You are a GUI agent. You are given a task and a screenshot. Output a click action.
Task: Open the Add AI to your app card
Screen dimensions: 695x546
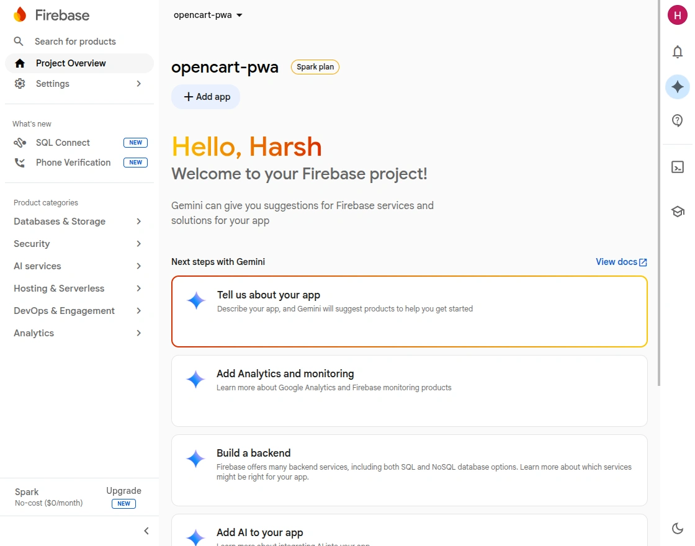click(409, 530)
